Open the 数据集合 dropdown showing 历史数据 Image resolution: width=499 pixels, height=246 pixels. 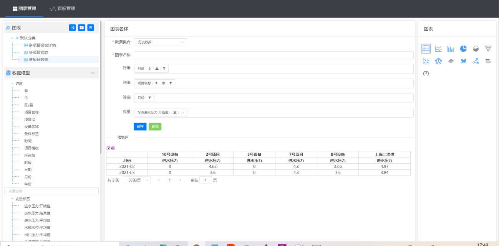[160, 42]
